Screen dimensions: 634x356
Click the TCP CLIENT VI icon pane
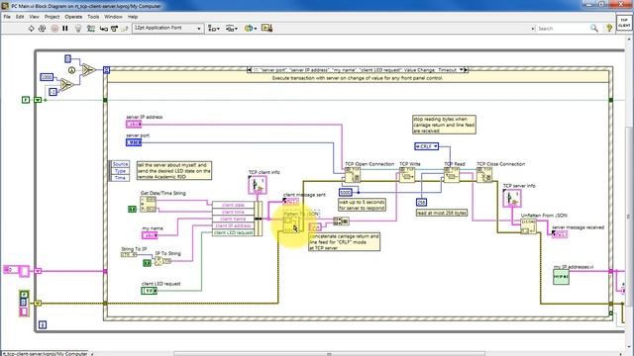click(624, 23)
